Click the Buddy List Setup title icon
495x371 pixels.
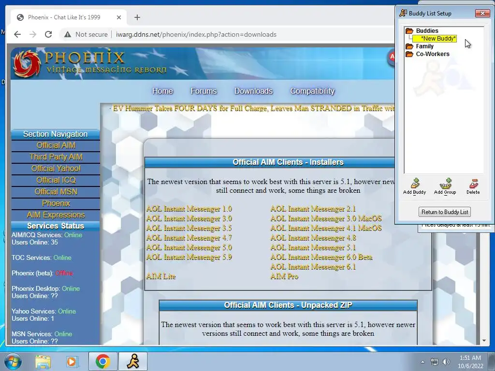[x=403, y=13]
